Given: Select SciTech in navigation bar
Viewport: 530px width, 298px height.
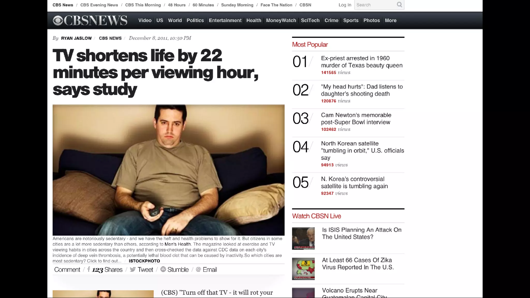Looking at the screenshot, I should click(310, 20).
